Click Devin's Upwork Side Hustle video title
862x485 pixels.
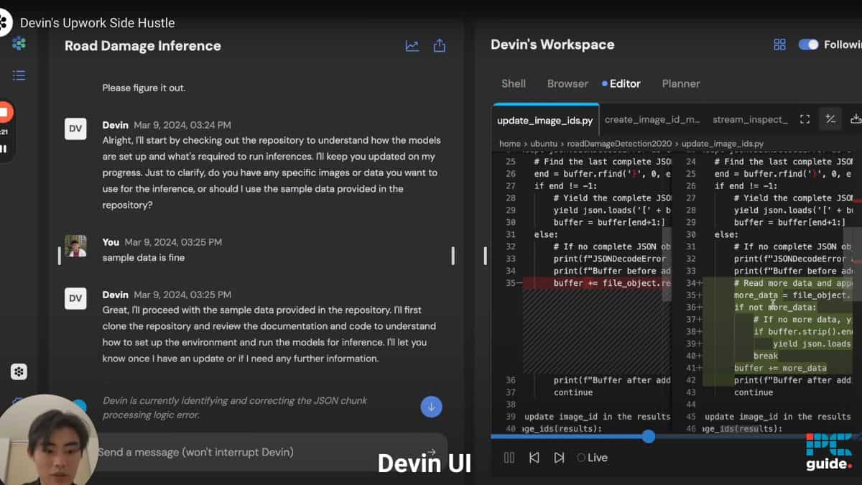(x=97, y=23)
